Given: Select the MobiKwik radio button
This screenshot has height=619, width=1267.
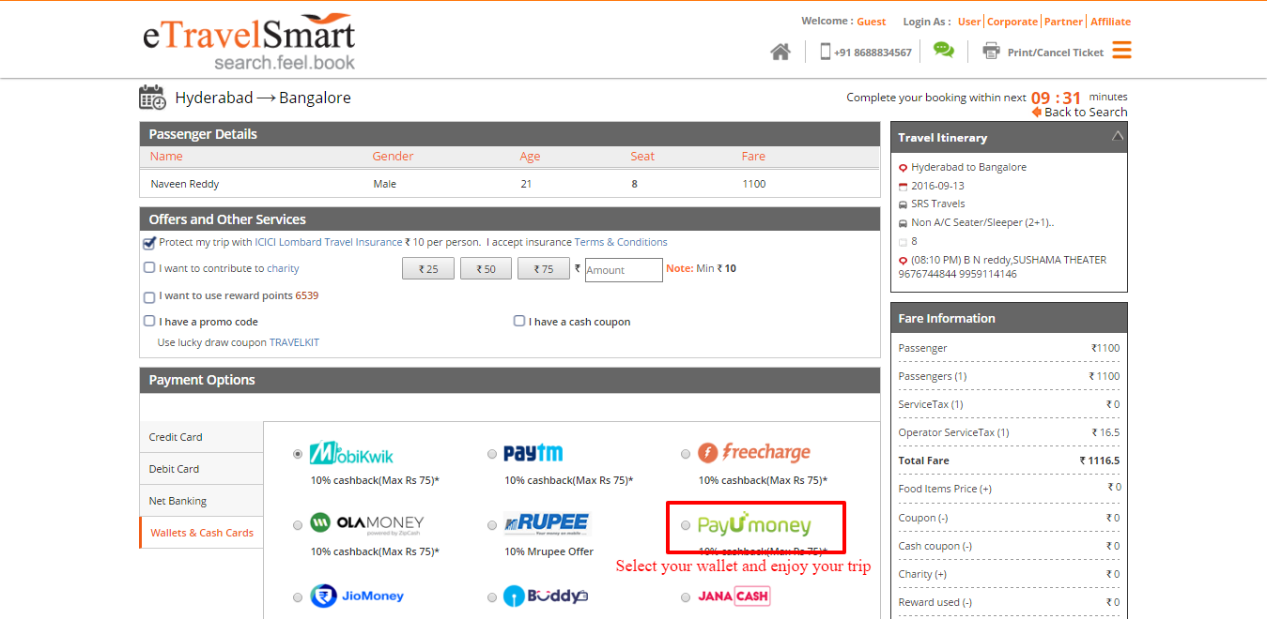Looking at the screenshot, I should pyautogui.click(x=299, y=454).
